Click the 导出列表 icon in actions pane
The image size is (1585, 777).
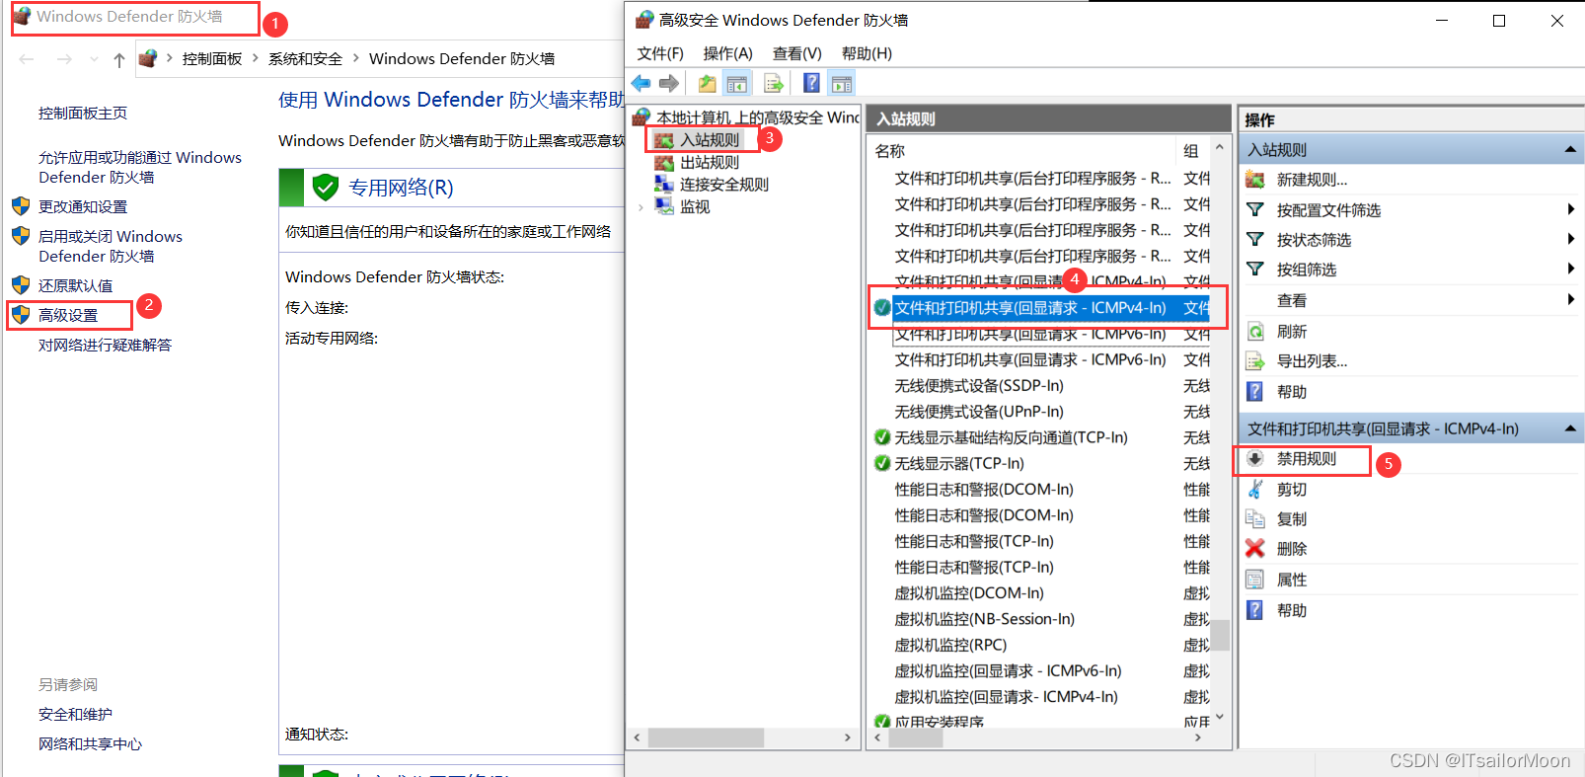pyautogui.click(x=1255, y=361)
